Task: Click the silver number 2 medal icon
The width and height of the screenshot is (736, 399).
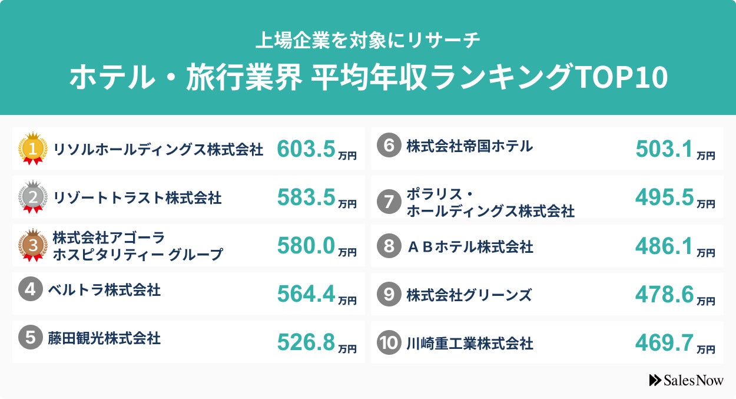Action: 33,197
